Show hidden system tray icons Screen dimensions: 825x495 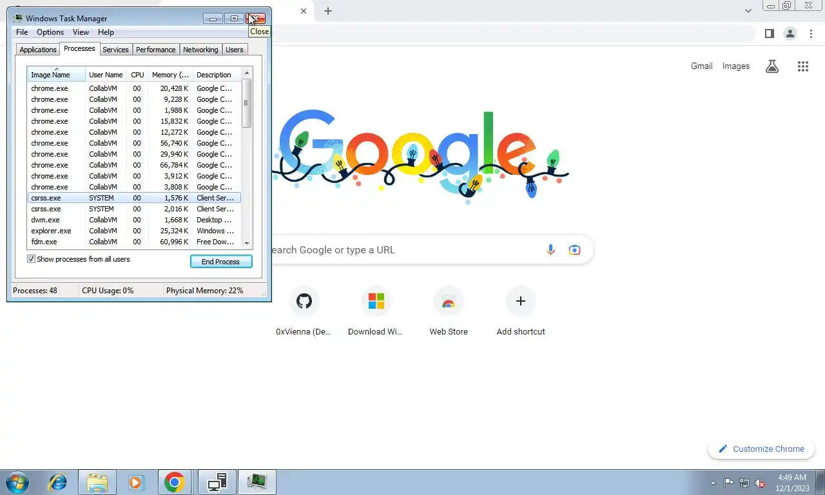click(x=713, y=483)
